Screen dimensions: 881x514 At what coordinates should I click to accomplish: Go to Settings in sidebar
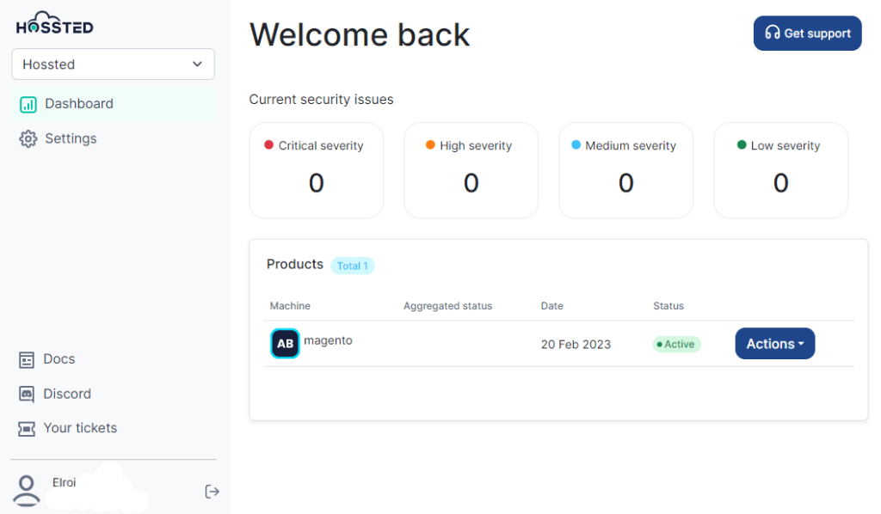coord(71,139)
